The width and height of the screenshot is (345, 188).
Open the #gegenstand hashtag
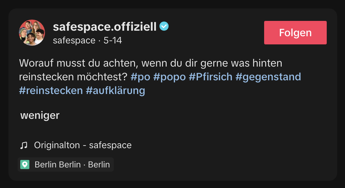(268, 77)
